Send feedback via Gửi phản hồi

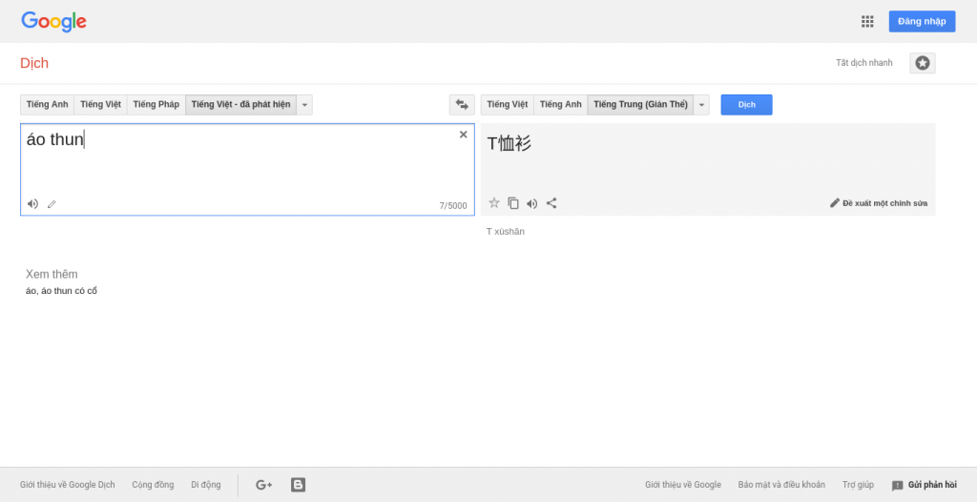point(925,485)
